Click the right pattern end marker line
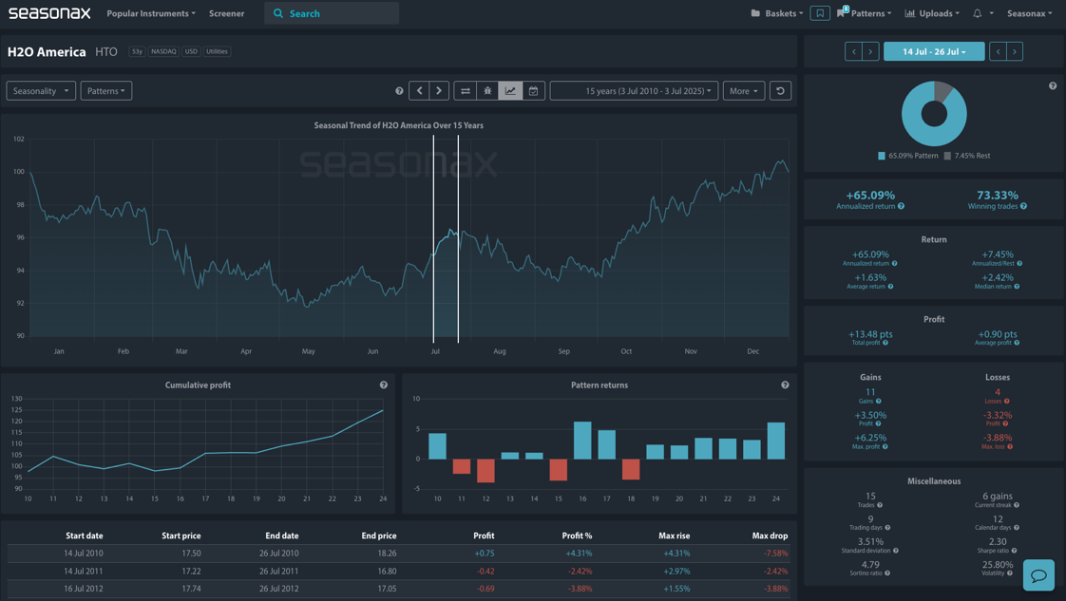The width and height of the screenshot is (1066, 601). [458, 239]
